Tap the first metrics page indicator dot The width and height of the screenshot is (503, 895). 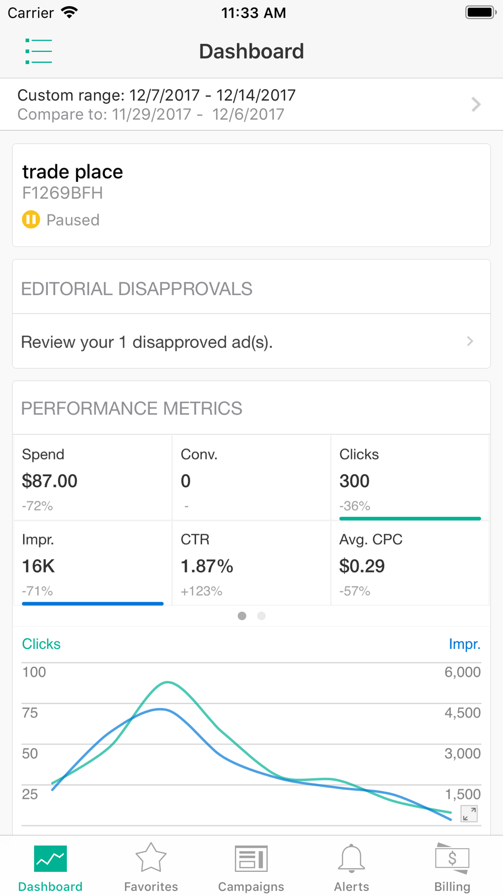242,616
